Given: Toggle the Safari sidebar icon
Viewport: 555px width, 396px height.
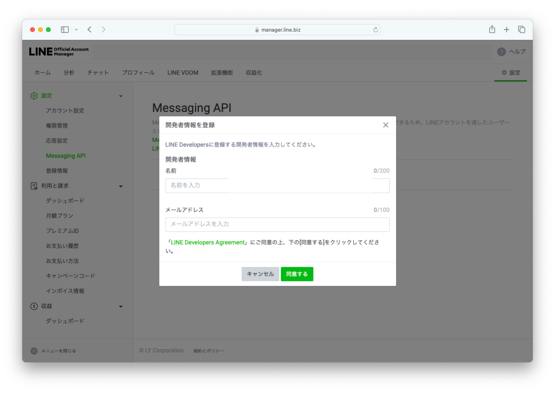Looking at the screenshot, I should coord(65,30).
